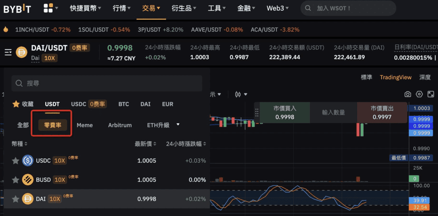Filter by Arbitrum category
Viewport: 438px width, 216px height.
tap(120, 125)
